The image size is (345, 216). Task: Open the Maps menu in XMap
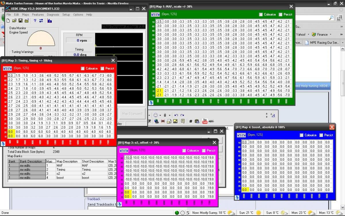pos(26,15)
